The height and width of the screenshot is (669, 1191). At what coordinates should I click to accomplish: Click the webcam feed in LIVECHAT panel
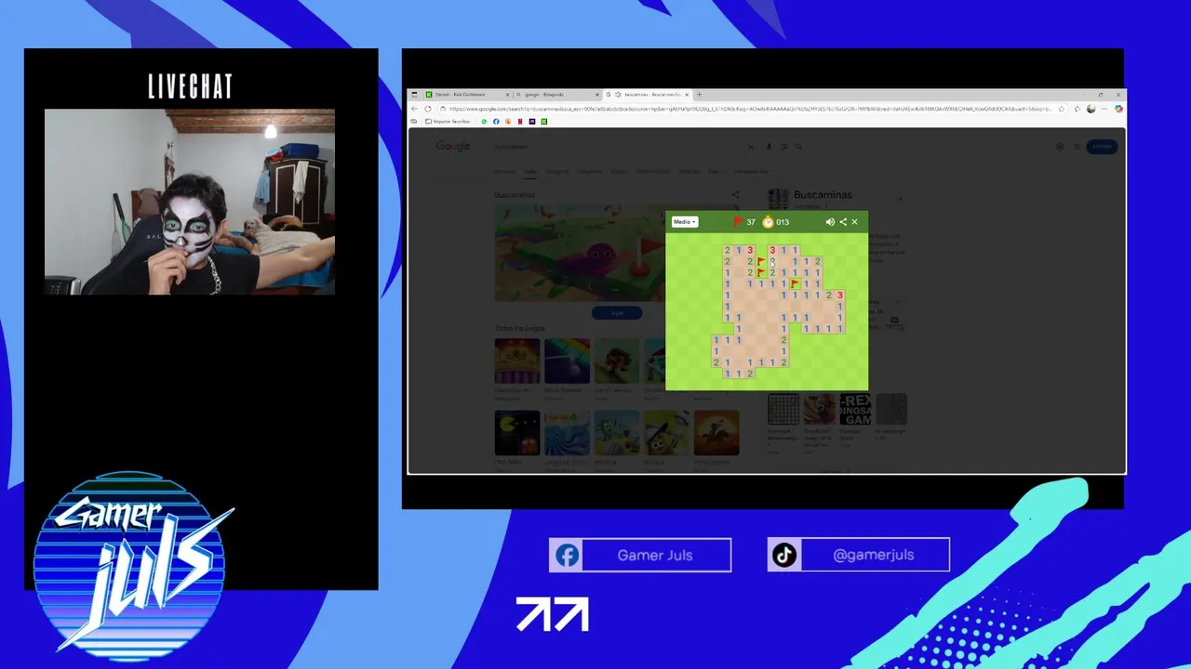pos(190,202)
